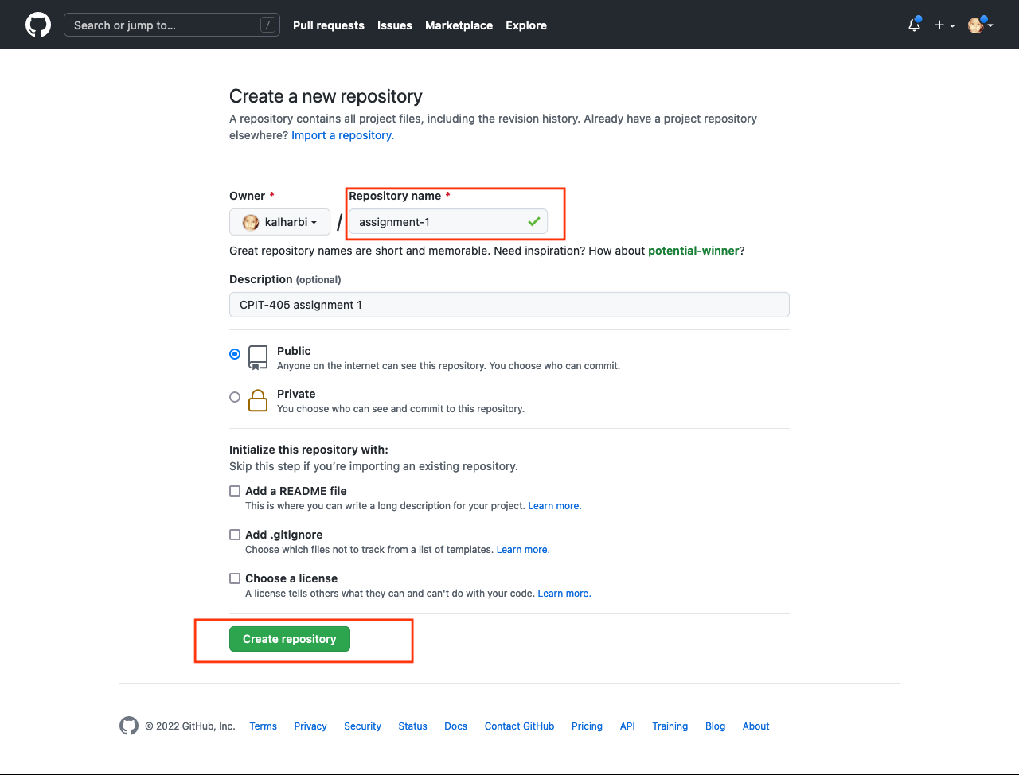Viewport: 1019px width, 775px height.
Task: Click the Create repository button
Action: pos(290,639)
